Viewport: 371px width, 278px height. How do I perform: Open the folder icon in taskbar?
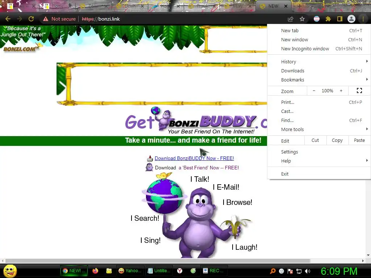pyautogui.click(x=109, y=271)
